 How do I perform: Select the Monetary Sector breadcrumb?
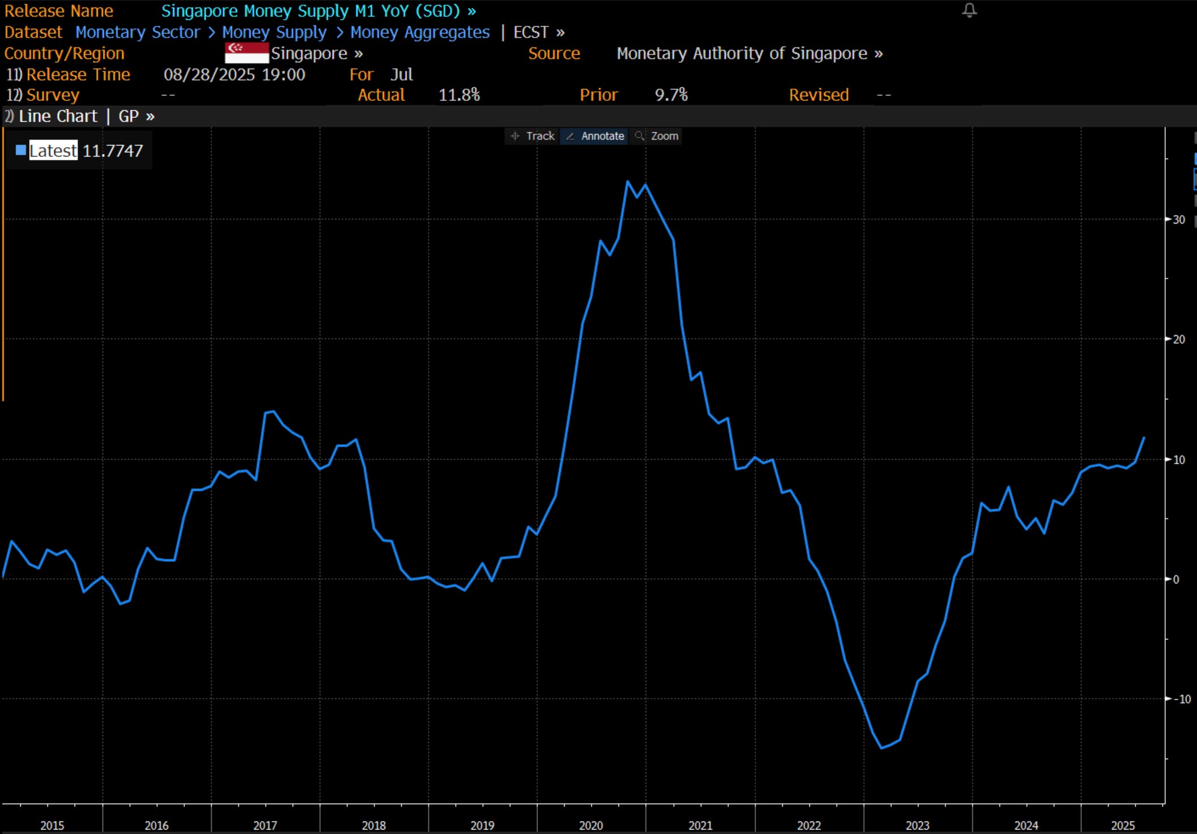tap(137, 32)
